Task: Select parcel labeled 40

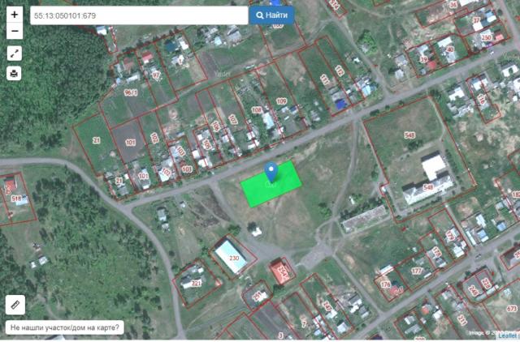Action: click(450, 49)
